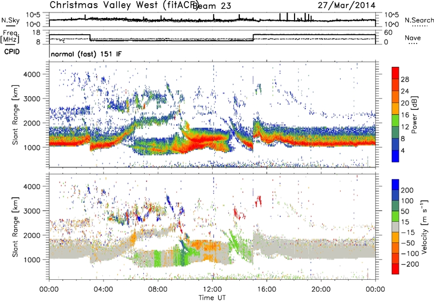The image size is (434, 301).
Task: Click the velocity panel "Slant Range [km]" label
Action: pyautogui.click(x=15, y=227)
